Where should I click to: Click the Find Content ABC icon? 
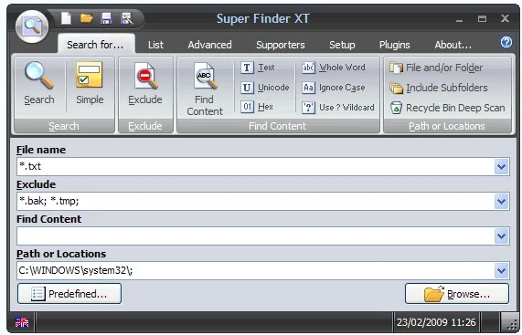click(x=205, y=76)
